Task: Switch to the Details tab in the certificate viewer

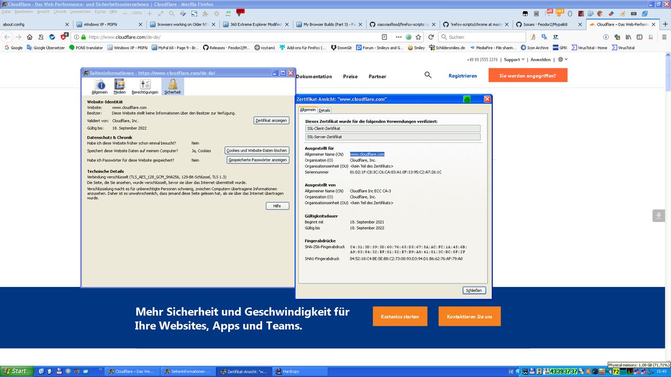Action: click(x=324, y=110)
